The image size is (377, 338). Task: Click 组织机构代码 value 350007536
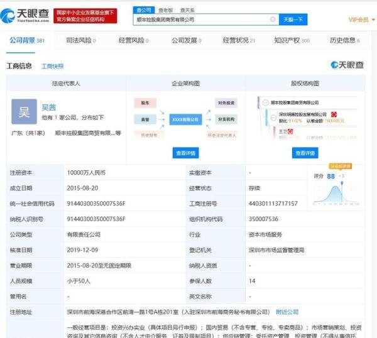pos(263,219)
